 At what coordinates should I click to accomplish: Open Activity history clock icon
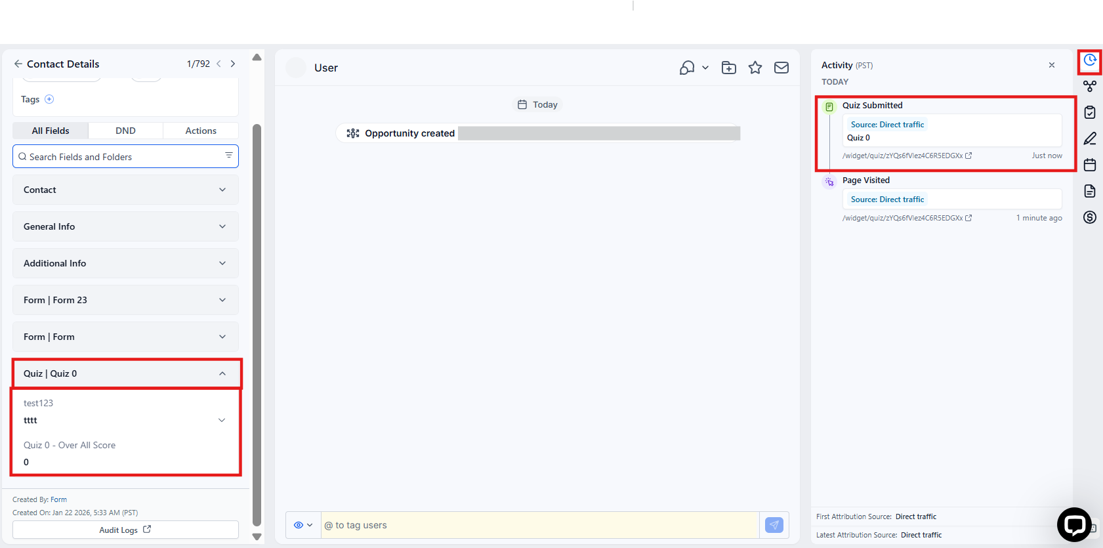[x=1090, y=60]
